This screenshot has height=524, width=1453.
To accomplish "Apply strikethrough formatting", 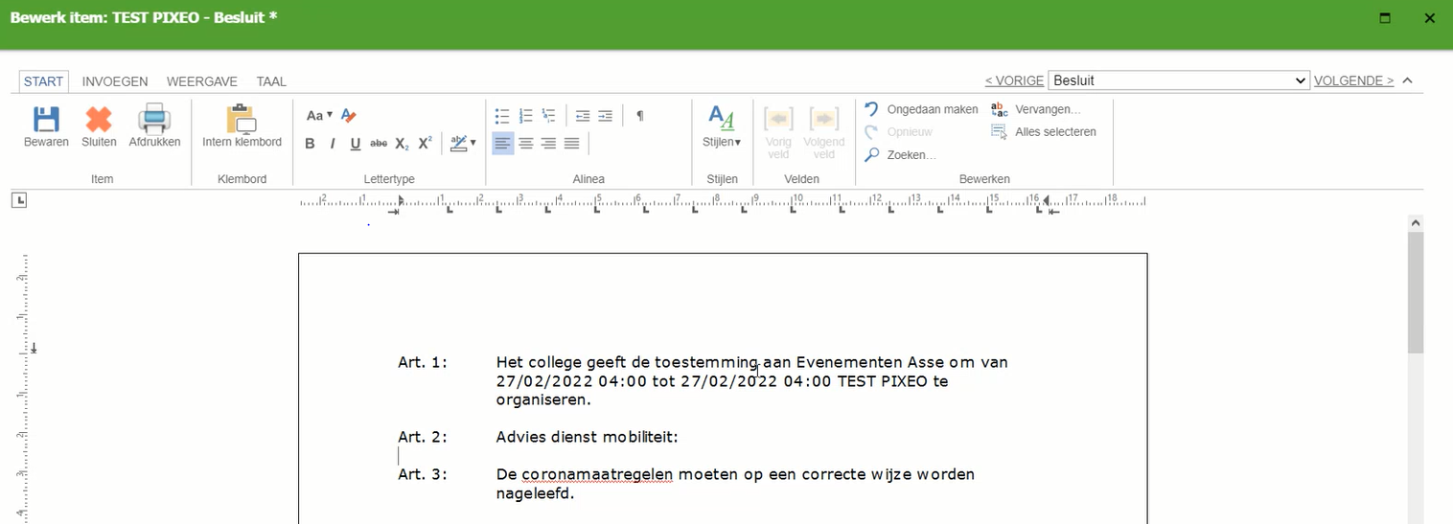I will point(379,144).
